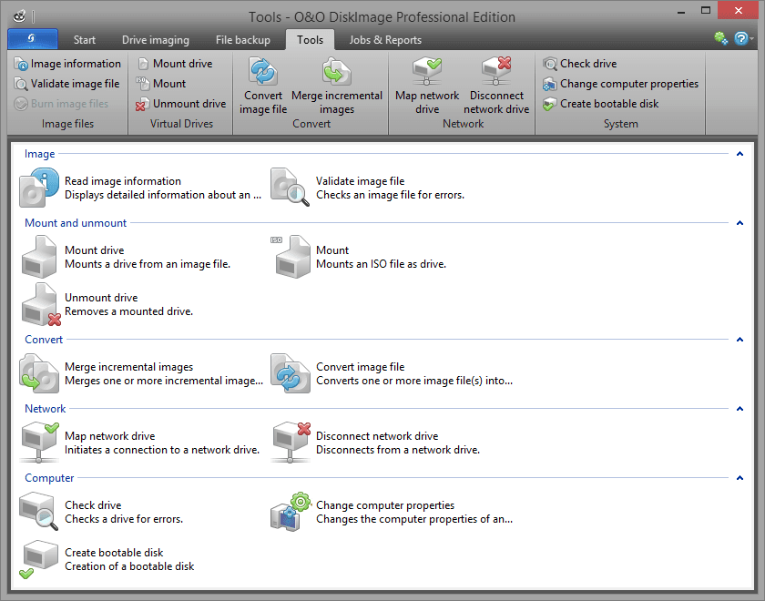Click the Mount and unmount section header

76,223
